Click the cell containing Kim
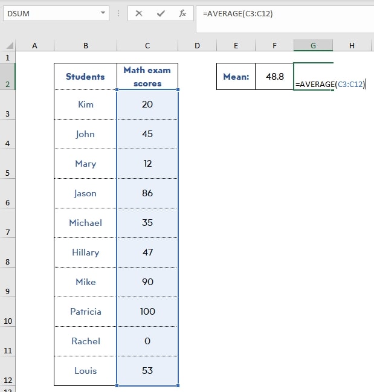This screenshot has width=374, height=392. point(86,104)
